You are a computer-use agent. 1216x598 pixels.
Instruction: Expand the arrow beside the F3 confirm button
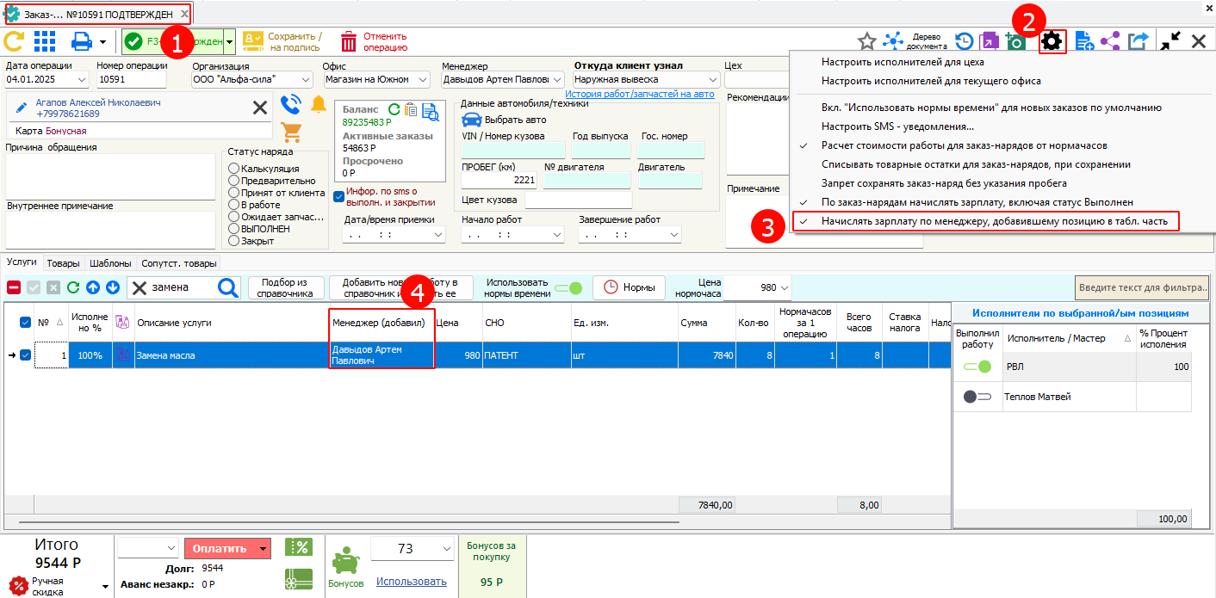point(229,41)
